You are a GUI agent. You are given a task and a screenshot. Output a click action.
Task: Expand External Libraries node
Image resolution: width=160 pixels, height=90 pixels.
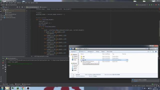click(x=2, y=16)
